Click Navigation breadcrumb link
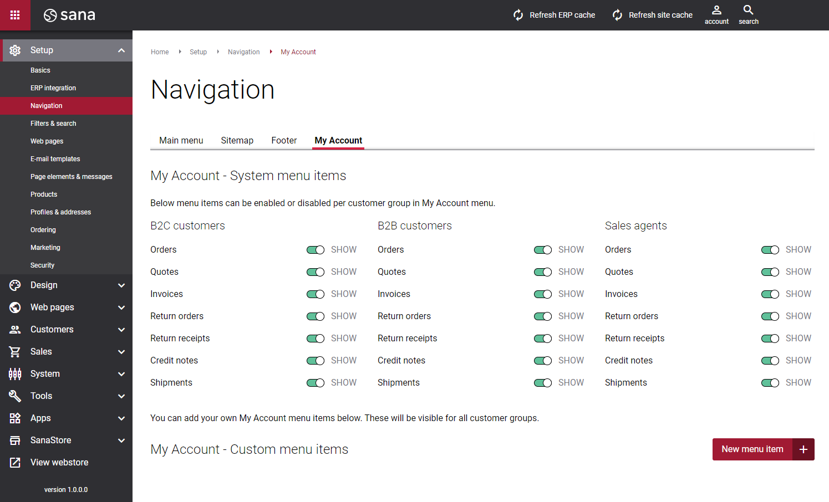The height and width of the screenshot is (502, 829). click(x=243, y=52)
